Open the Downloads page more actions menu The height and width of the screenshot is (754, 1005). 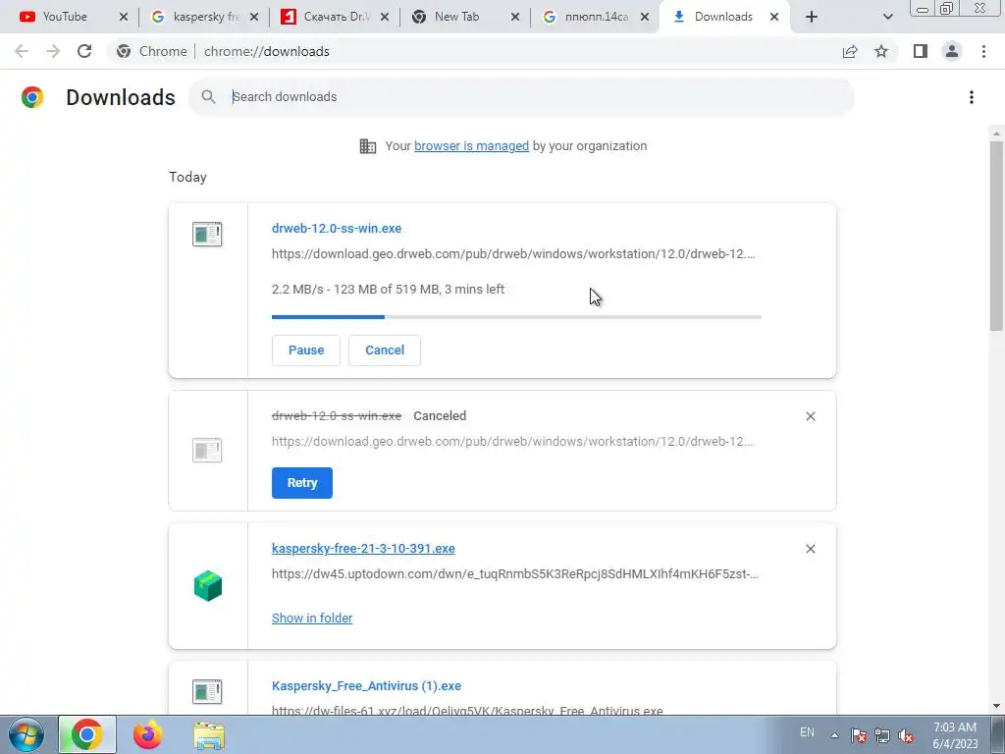(972, 97)
